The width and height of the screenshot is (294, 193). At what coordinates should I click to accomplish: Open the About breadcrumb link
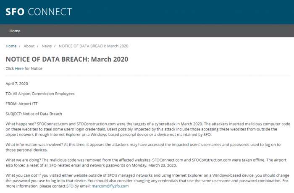coord(29,46)
